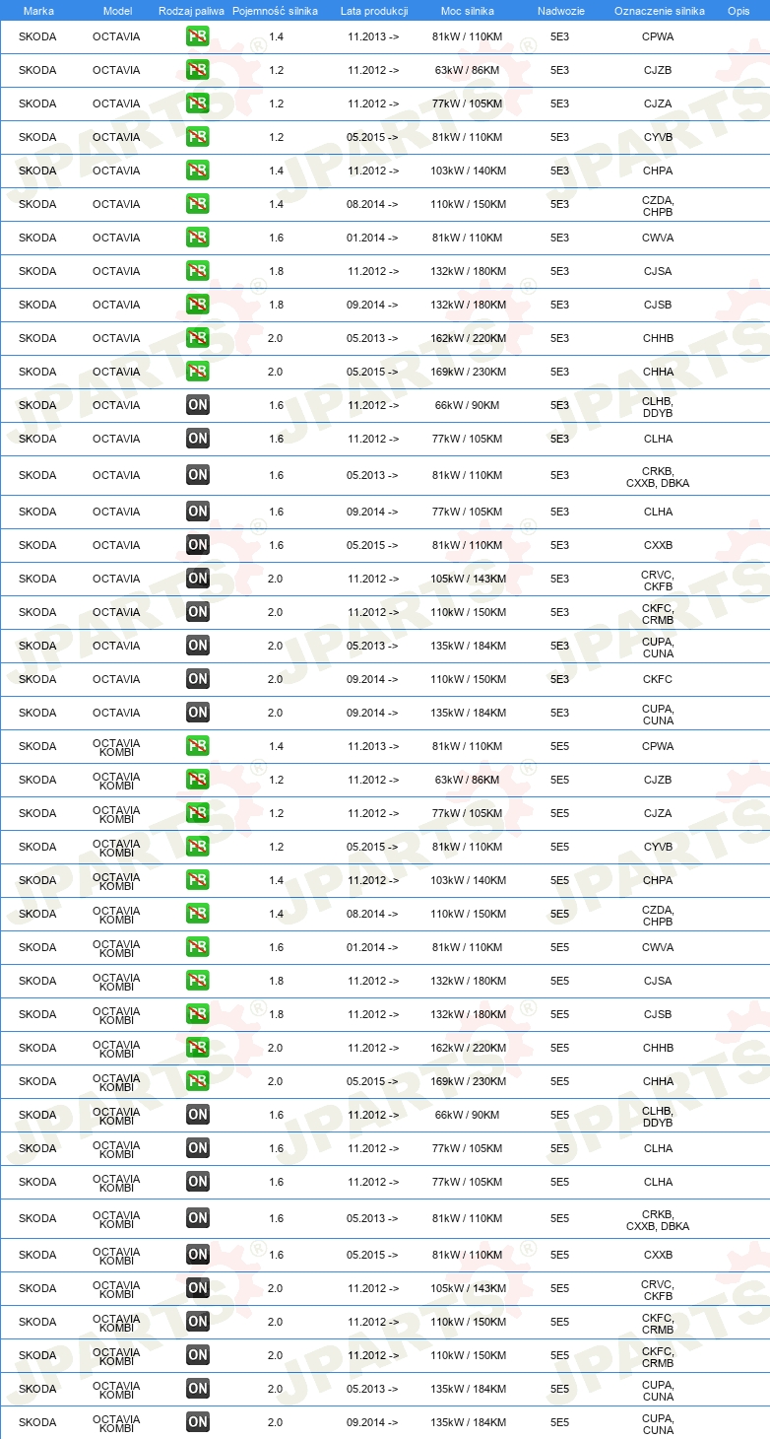The height and width of the screenshot is (1439, 770).
Task: Click the Marka column header
Action: point(38,11)
